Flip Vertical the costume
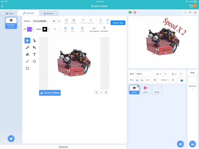This screenshot has width=199, height=149. point(104,29)
